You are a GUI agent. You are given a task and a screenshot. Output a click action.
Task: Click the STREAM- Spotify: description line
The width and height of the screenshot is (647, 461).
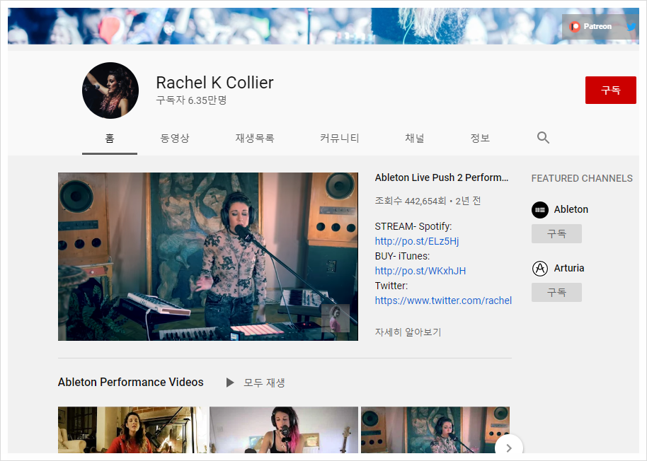[x=413, y=226]
